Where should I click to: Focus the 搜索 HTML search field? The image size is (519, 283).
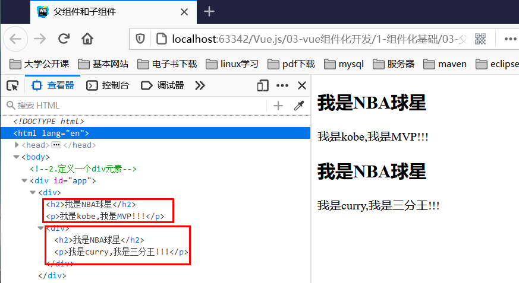pos(136,106)
